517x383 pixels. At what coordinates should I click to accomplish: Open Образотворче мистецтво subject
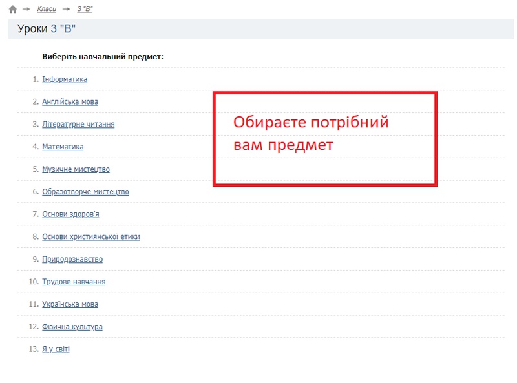[85, 192]
